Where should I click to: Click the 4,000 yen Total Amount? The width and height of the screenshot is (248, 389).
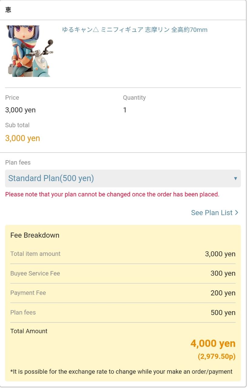[x=213, y=344]
